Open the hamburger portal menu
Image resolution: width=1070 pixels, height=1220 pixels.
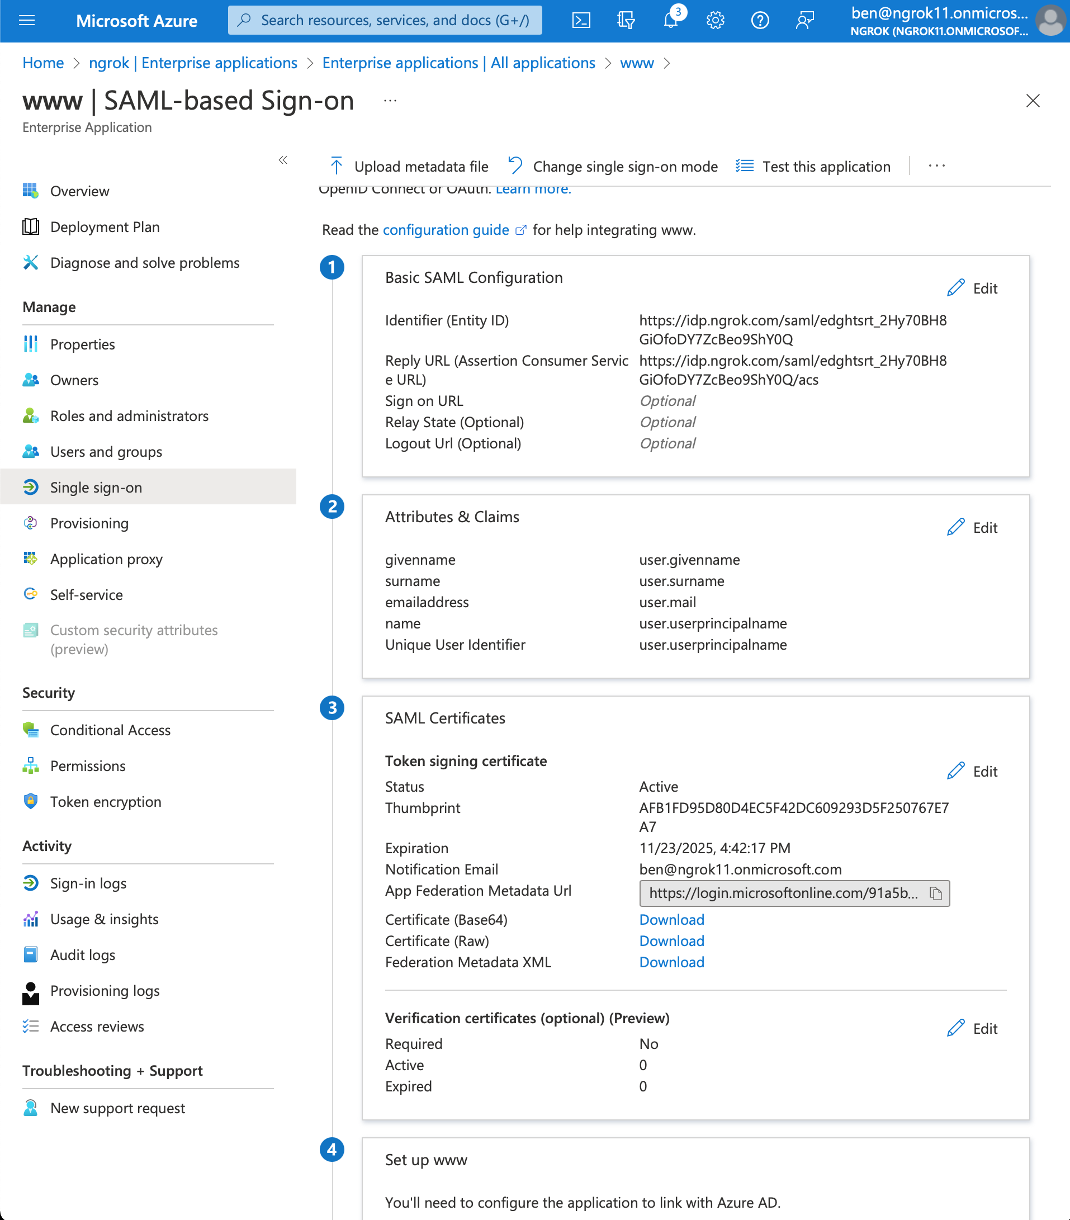(x=27, y=20)
